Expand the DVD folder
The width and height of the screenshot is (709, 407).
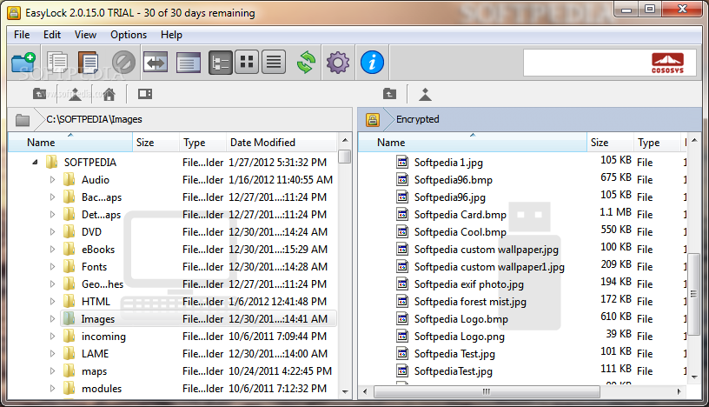click(x=52, y=232)
